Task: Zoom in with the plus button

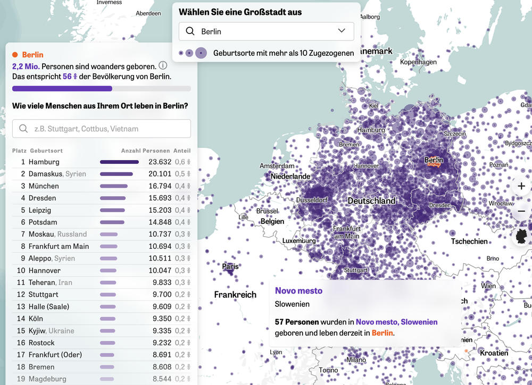Action: (x=521, y=186)
